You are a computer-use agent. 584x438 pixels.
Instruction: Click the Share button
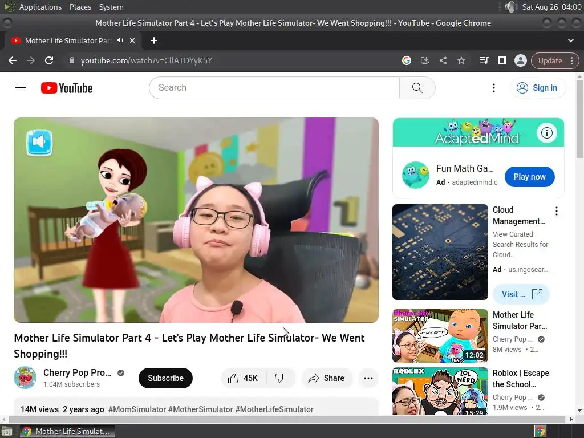[327, 378]
